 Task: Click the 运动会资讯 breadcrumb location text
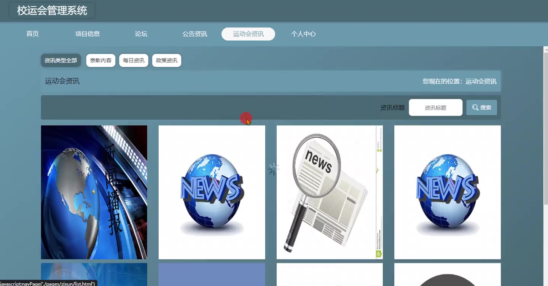(481, 81)
